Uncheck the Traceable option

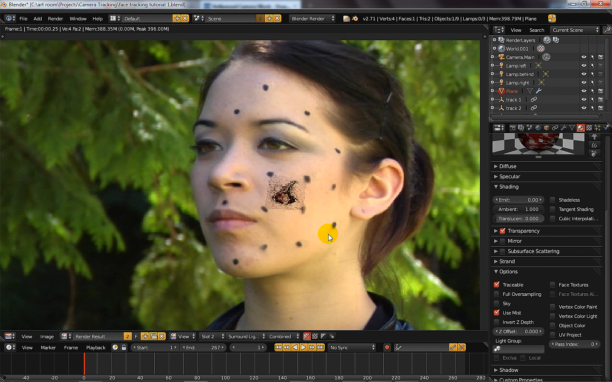pyautogui.click(x=496, y=284)
